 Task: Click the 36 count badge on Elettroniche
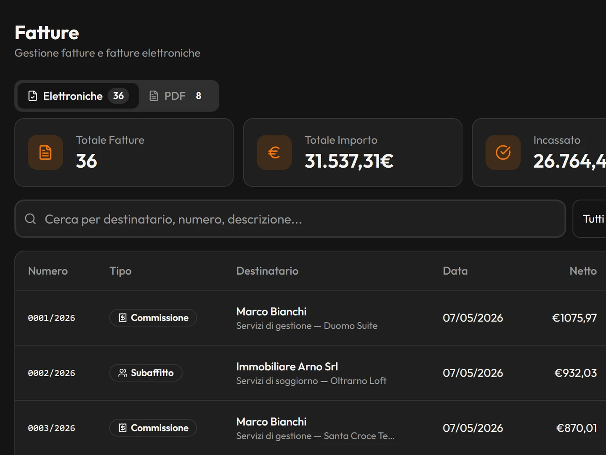tap(118, 96)
